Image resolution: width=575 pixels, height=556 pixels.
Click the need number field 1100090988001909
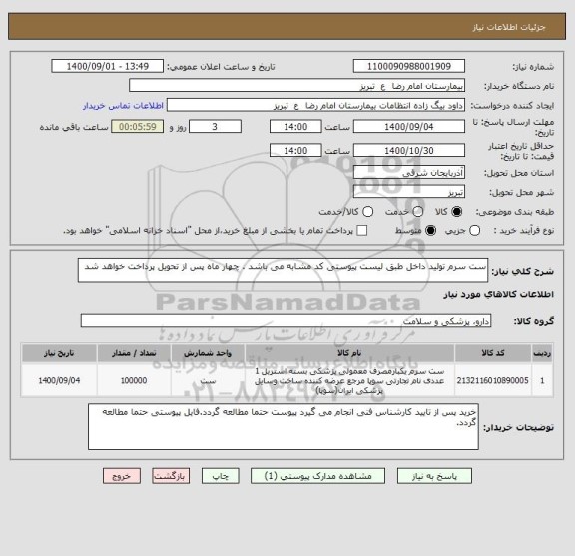tap(409, 67)
